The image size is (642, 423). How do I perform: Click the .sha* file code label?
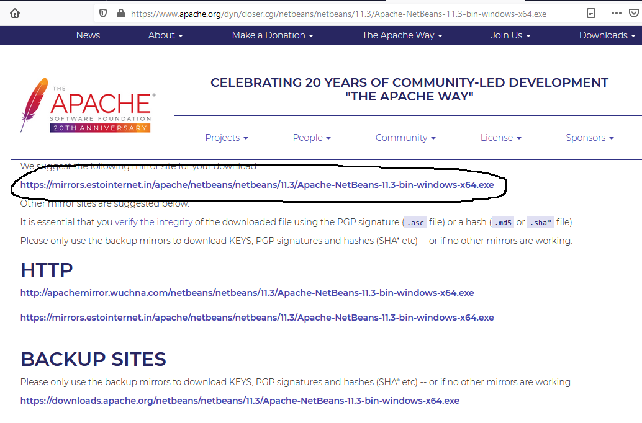tap(540, 223)
